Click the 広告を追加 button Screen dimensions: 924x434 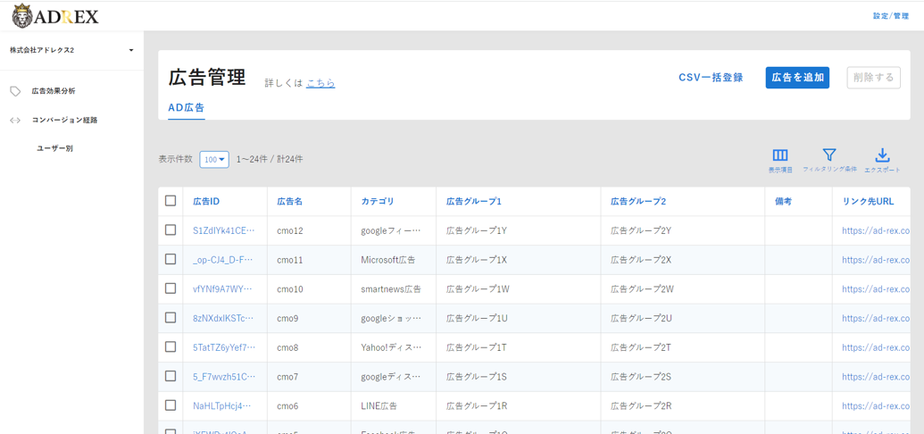tap(797, 78)
